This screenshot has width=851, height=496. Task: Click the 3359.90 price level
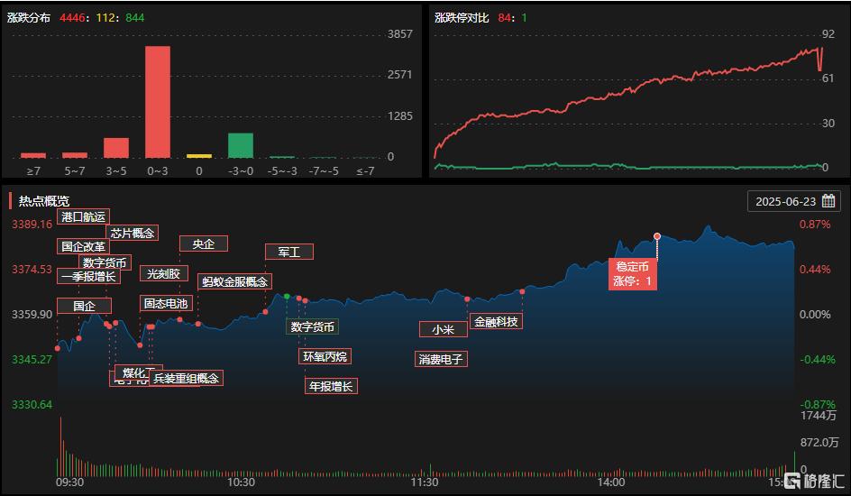pyautogui.click(x=32, y=314)
